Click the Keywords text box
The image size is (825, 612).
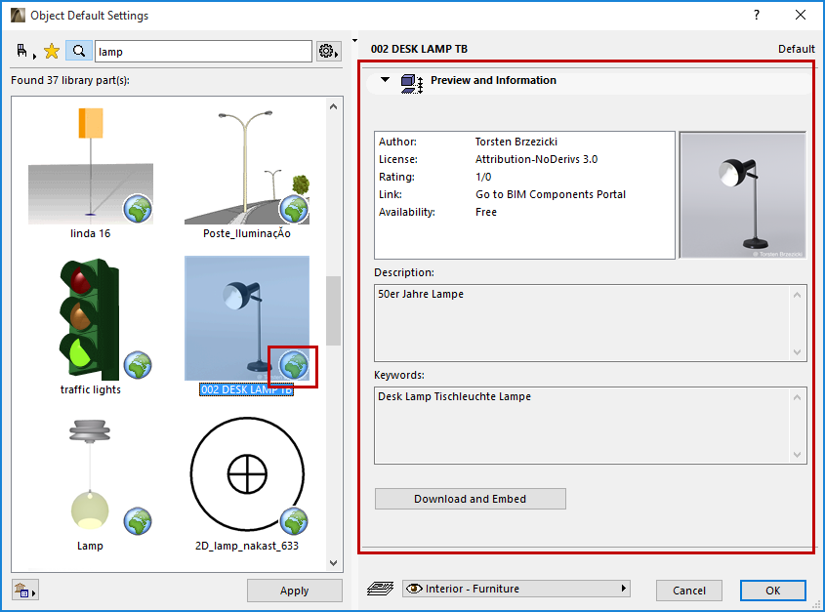[591, 426]
